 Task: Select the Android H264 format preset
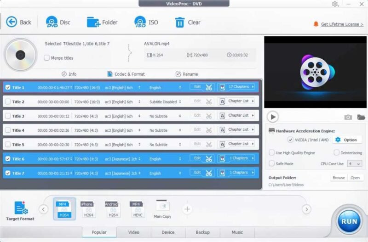coord(113,209)
